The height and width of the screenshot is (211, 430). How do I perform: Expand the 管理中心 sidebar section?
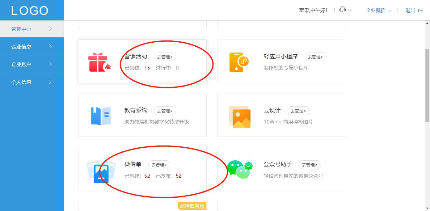21,29
